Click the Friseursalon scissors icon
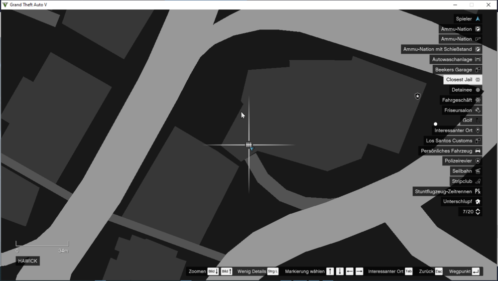498x281 pixels. click(x=478, y=110)
